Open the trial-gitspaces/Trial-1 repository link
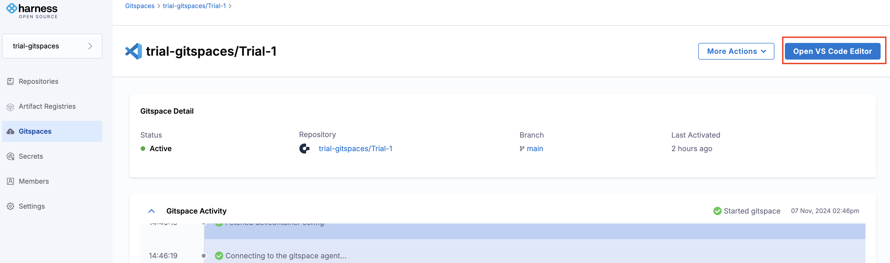 355,149
